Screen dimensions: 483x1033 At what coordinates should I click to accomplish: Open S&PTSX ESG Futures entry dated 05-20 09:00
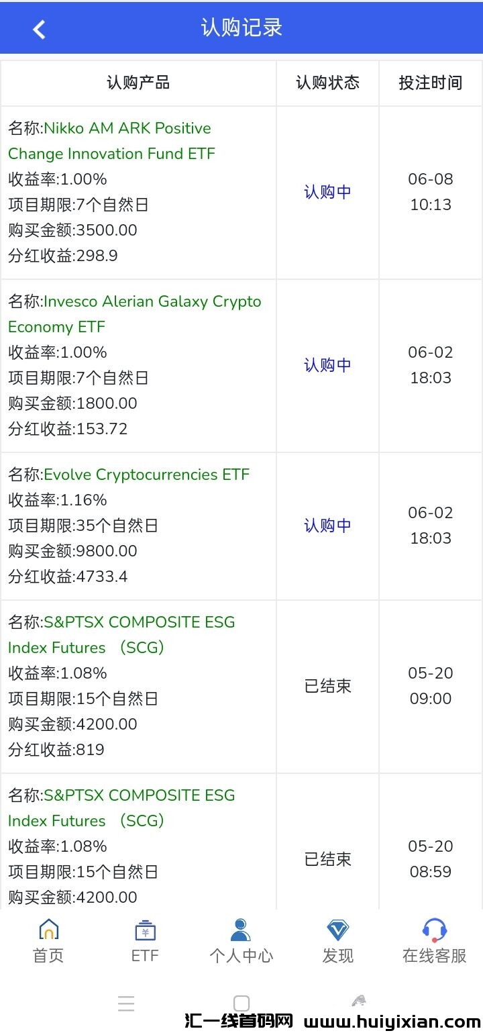click(121, 634)
